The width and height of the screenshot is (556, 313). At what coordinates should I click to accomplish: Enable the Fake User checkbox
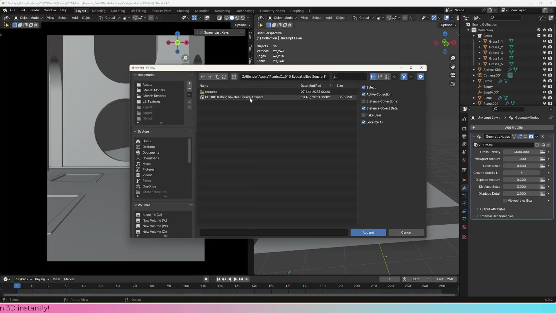(363, 115)
